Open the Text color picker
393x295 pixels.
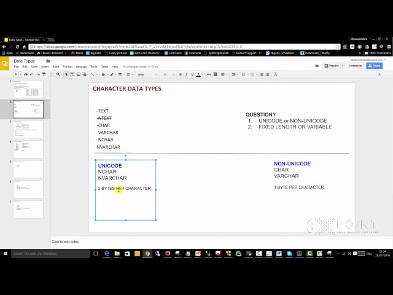point(198,74)
